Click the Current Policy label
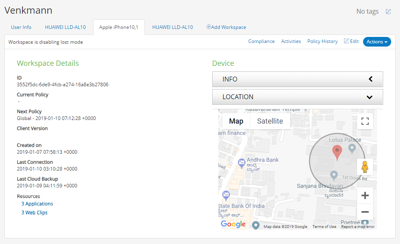 point(32,95)
